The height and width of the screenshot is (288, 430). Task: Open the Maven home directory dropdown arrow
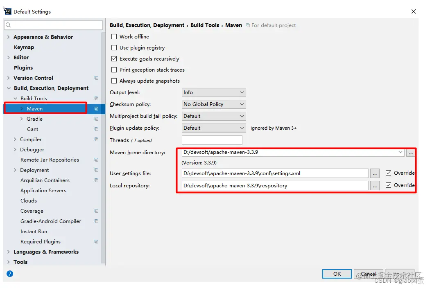[x=401, y=152]
